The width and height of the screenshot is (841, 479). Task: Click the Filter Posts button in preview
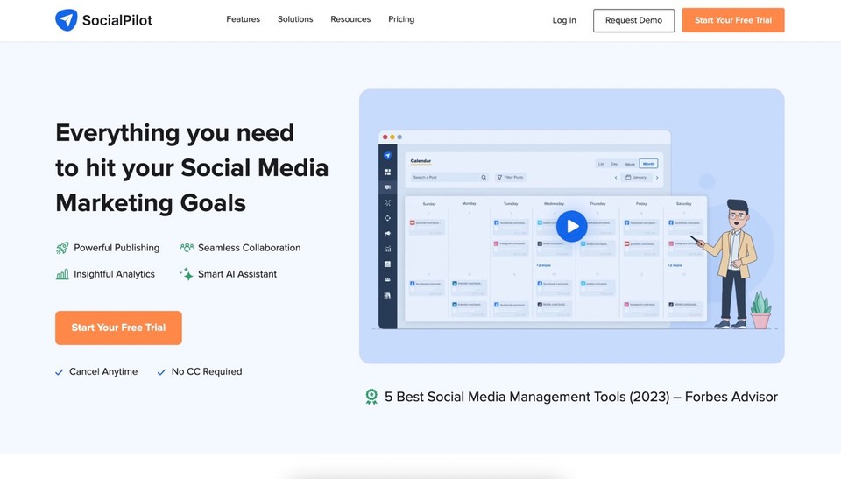click(x=510, y=177)
